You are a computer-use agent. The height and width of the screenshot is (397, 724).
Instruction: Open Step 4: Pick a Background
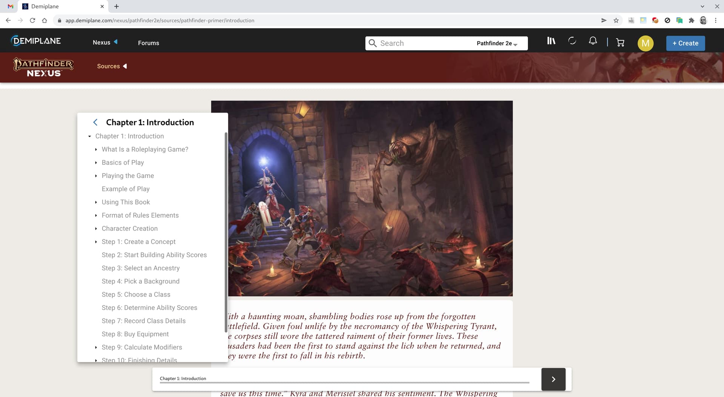(x=141, y=281)
